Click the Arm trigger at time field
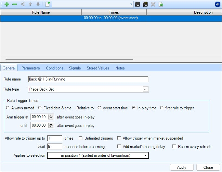222x172 pixels. [x=39, y=117]
